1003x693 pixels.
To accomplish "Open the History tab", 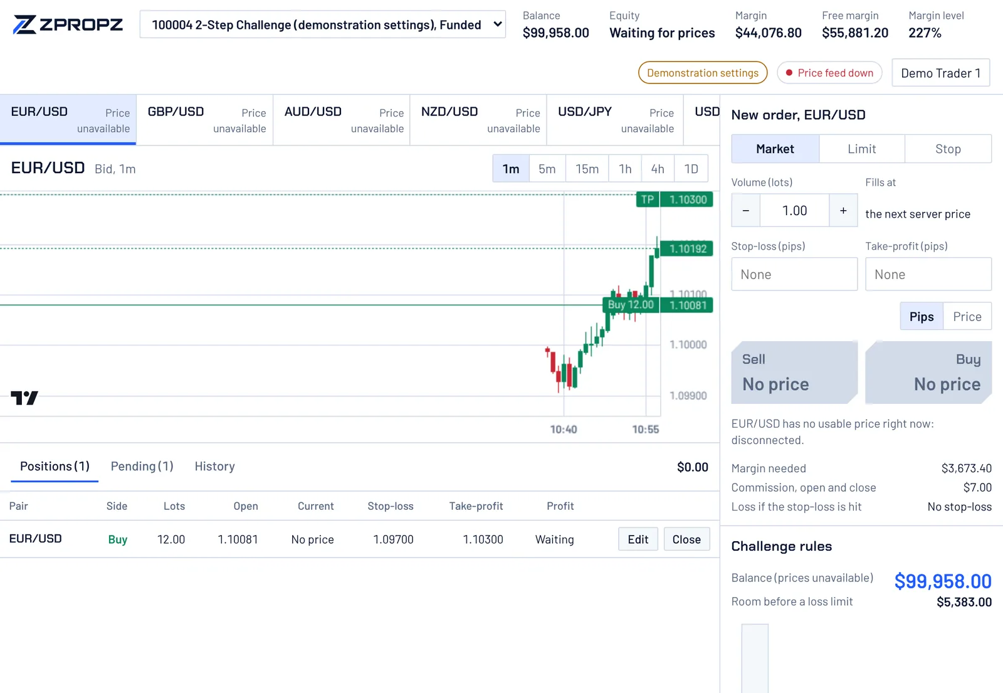I will 214,467.
